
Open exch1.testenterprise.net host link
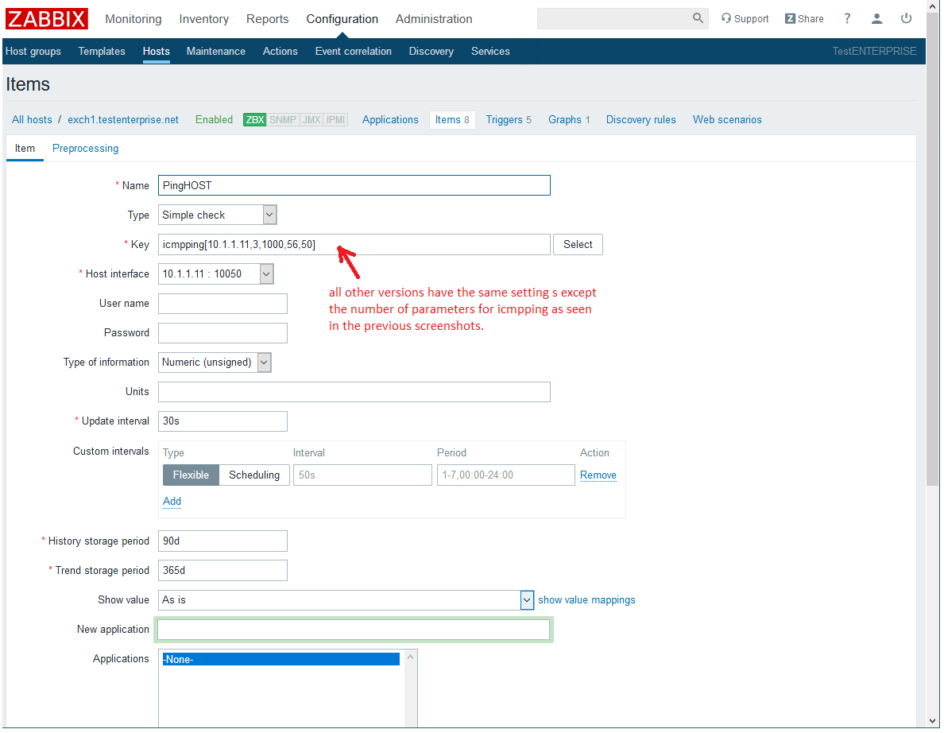123,120
